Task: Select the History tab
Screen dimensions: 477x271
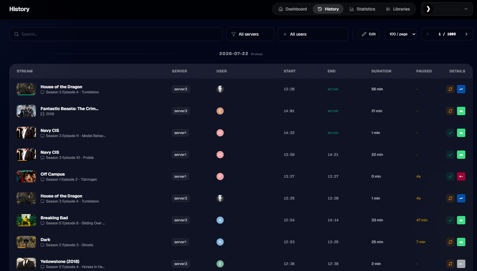Action: click(328, 9)
